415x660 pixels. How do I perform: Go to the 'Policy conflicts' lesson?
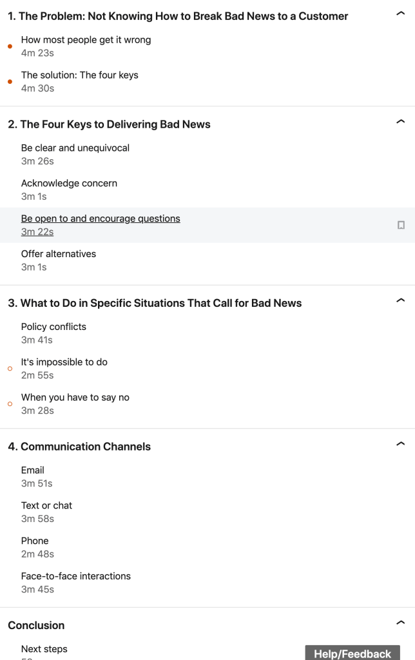tap(53, 327)
